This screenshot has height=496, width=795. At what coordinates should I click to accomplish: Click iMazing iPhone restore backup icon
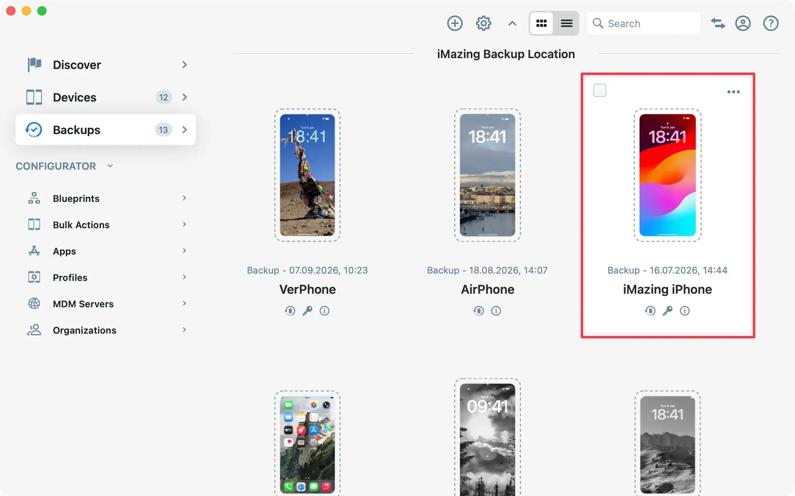pos(650,311)
